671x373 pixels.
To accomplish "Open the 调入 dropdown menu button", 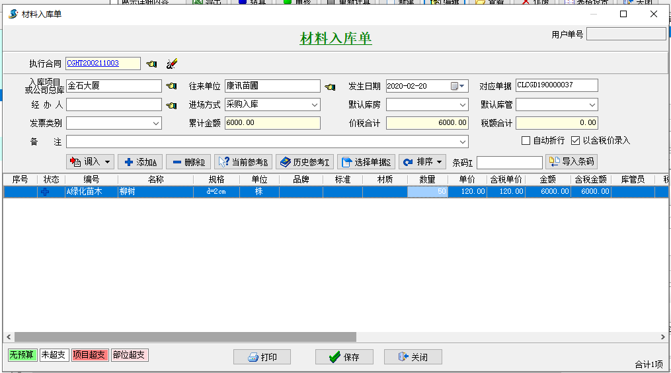I will 91,162.
